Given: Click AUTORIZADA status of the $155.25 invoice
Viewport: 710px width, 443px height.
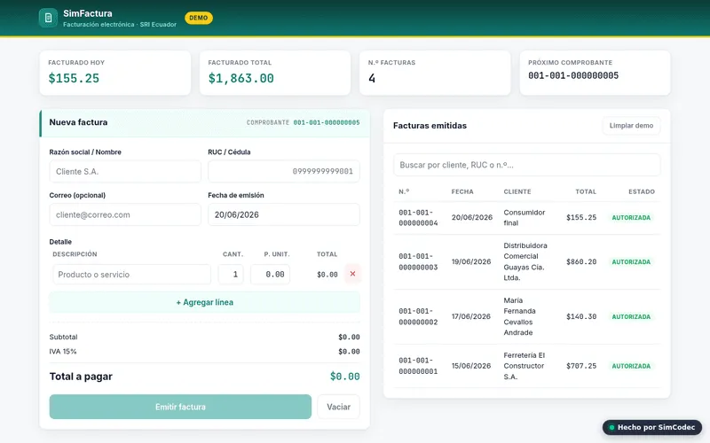Looking at the screenshot, I should click(631, 217).
